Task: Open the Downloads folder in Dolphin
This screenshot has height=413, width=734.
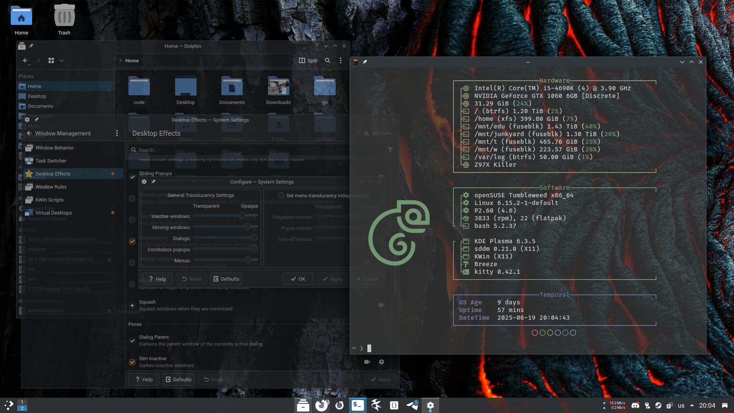Action: 278,91
